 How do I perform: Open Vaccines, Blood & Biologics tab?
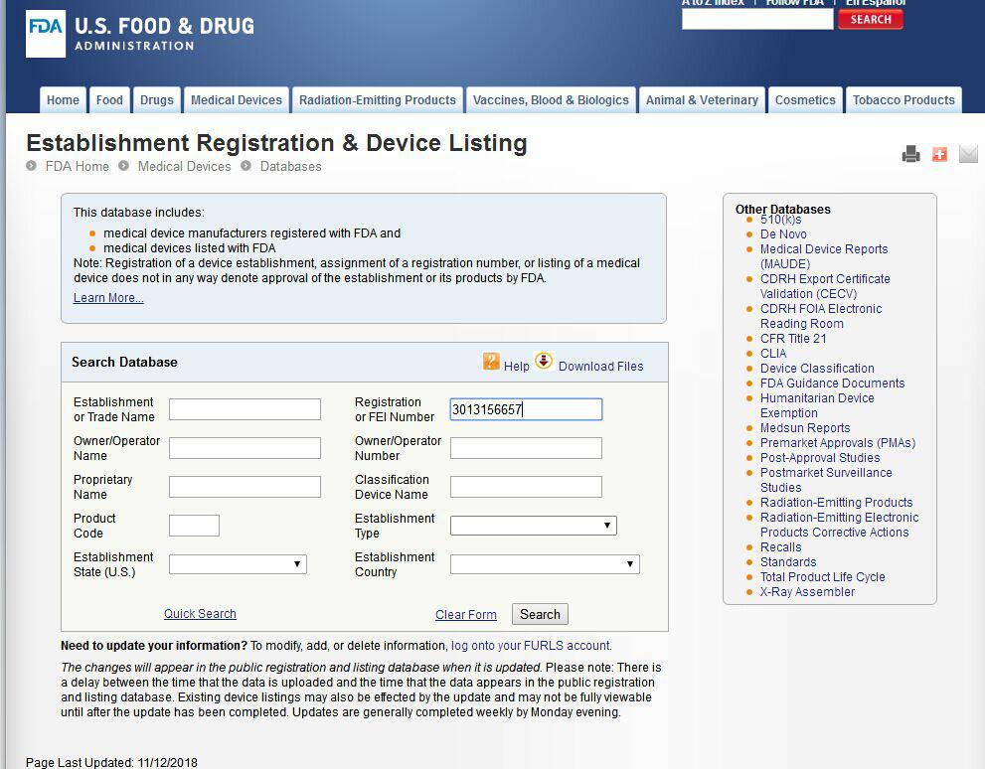click(551, 100)
